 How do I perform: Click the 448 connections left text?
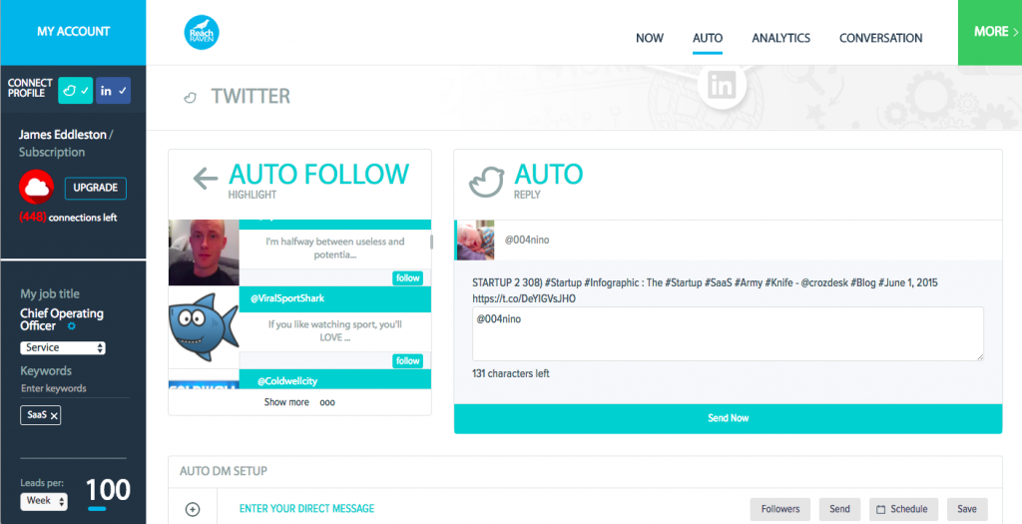pos(69,218)
